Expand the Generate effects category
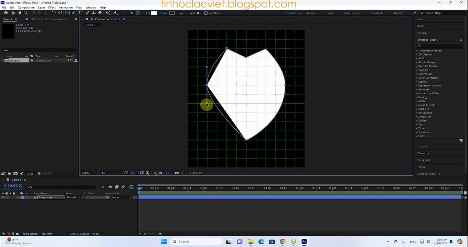Viewport: 468px width, 247px height. [416, 90]
